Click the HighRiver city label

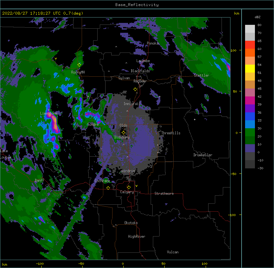(x=137, y=236)
